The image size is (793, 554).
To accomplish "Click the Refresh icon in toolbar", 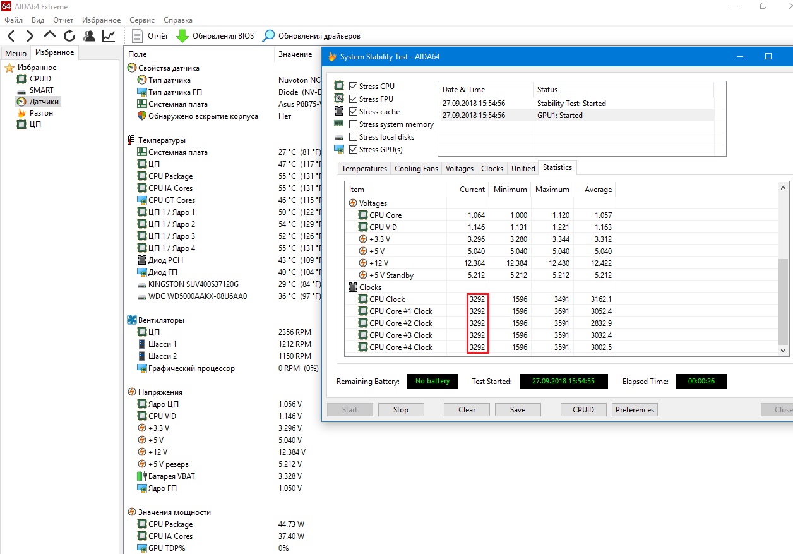I will coord(69,36).
